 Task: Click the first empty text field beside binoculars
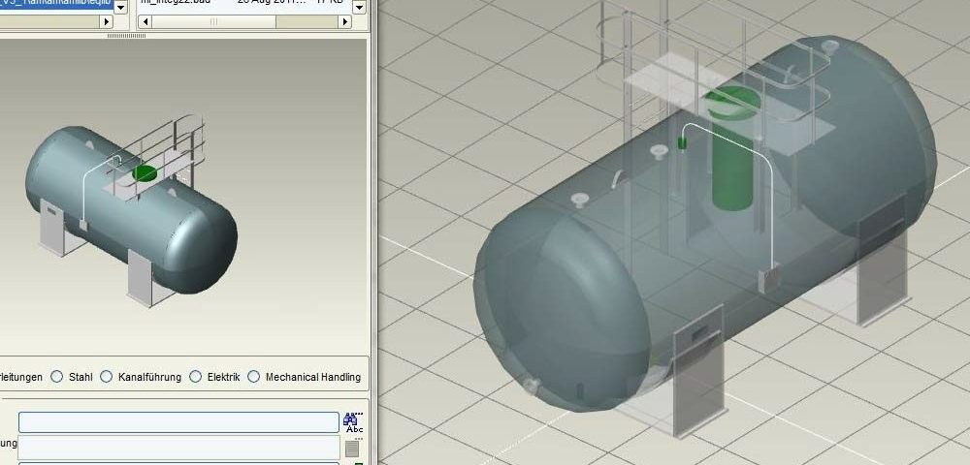[178, 422]
